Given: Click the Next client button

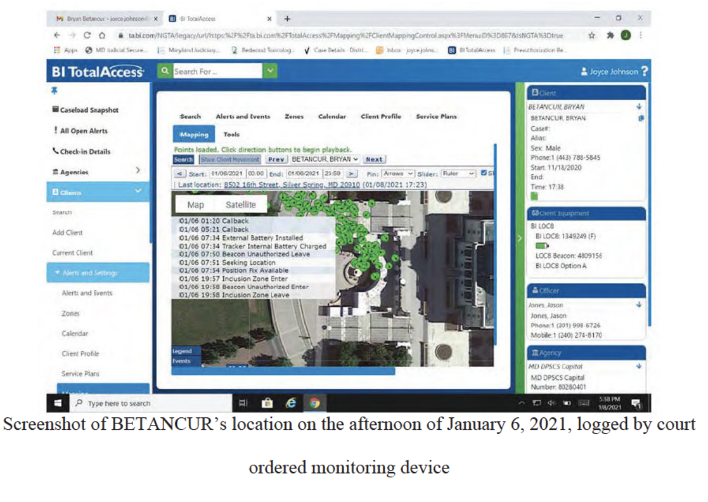Looking at the screenshot, I should [x=374, y=159].
